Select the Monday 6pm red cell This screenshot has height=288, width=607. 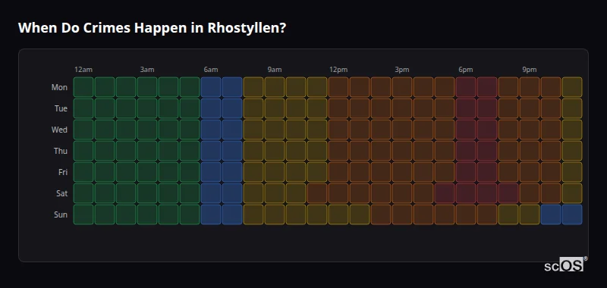click(466, 87)
